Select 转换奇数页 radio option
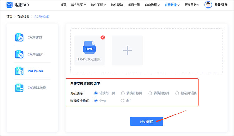 click(x=123, y=93)
